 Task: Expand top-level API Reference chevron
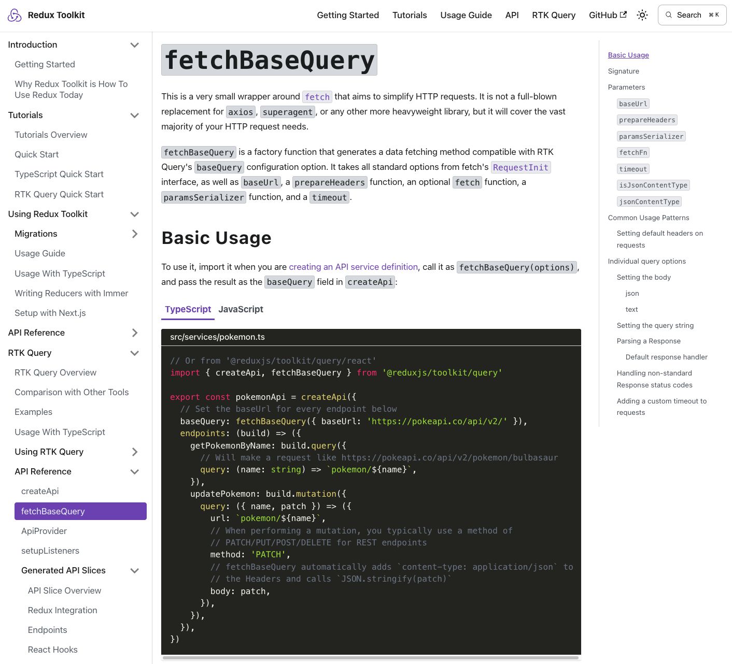(135, 333)
